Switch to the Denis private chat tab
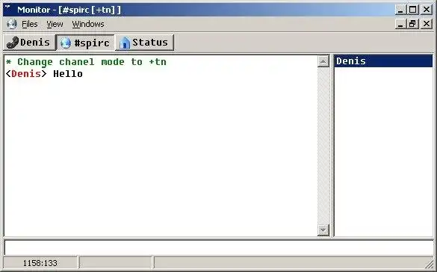The height and width of the screenshot is (272, 437). [x=29, y=43]
